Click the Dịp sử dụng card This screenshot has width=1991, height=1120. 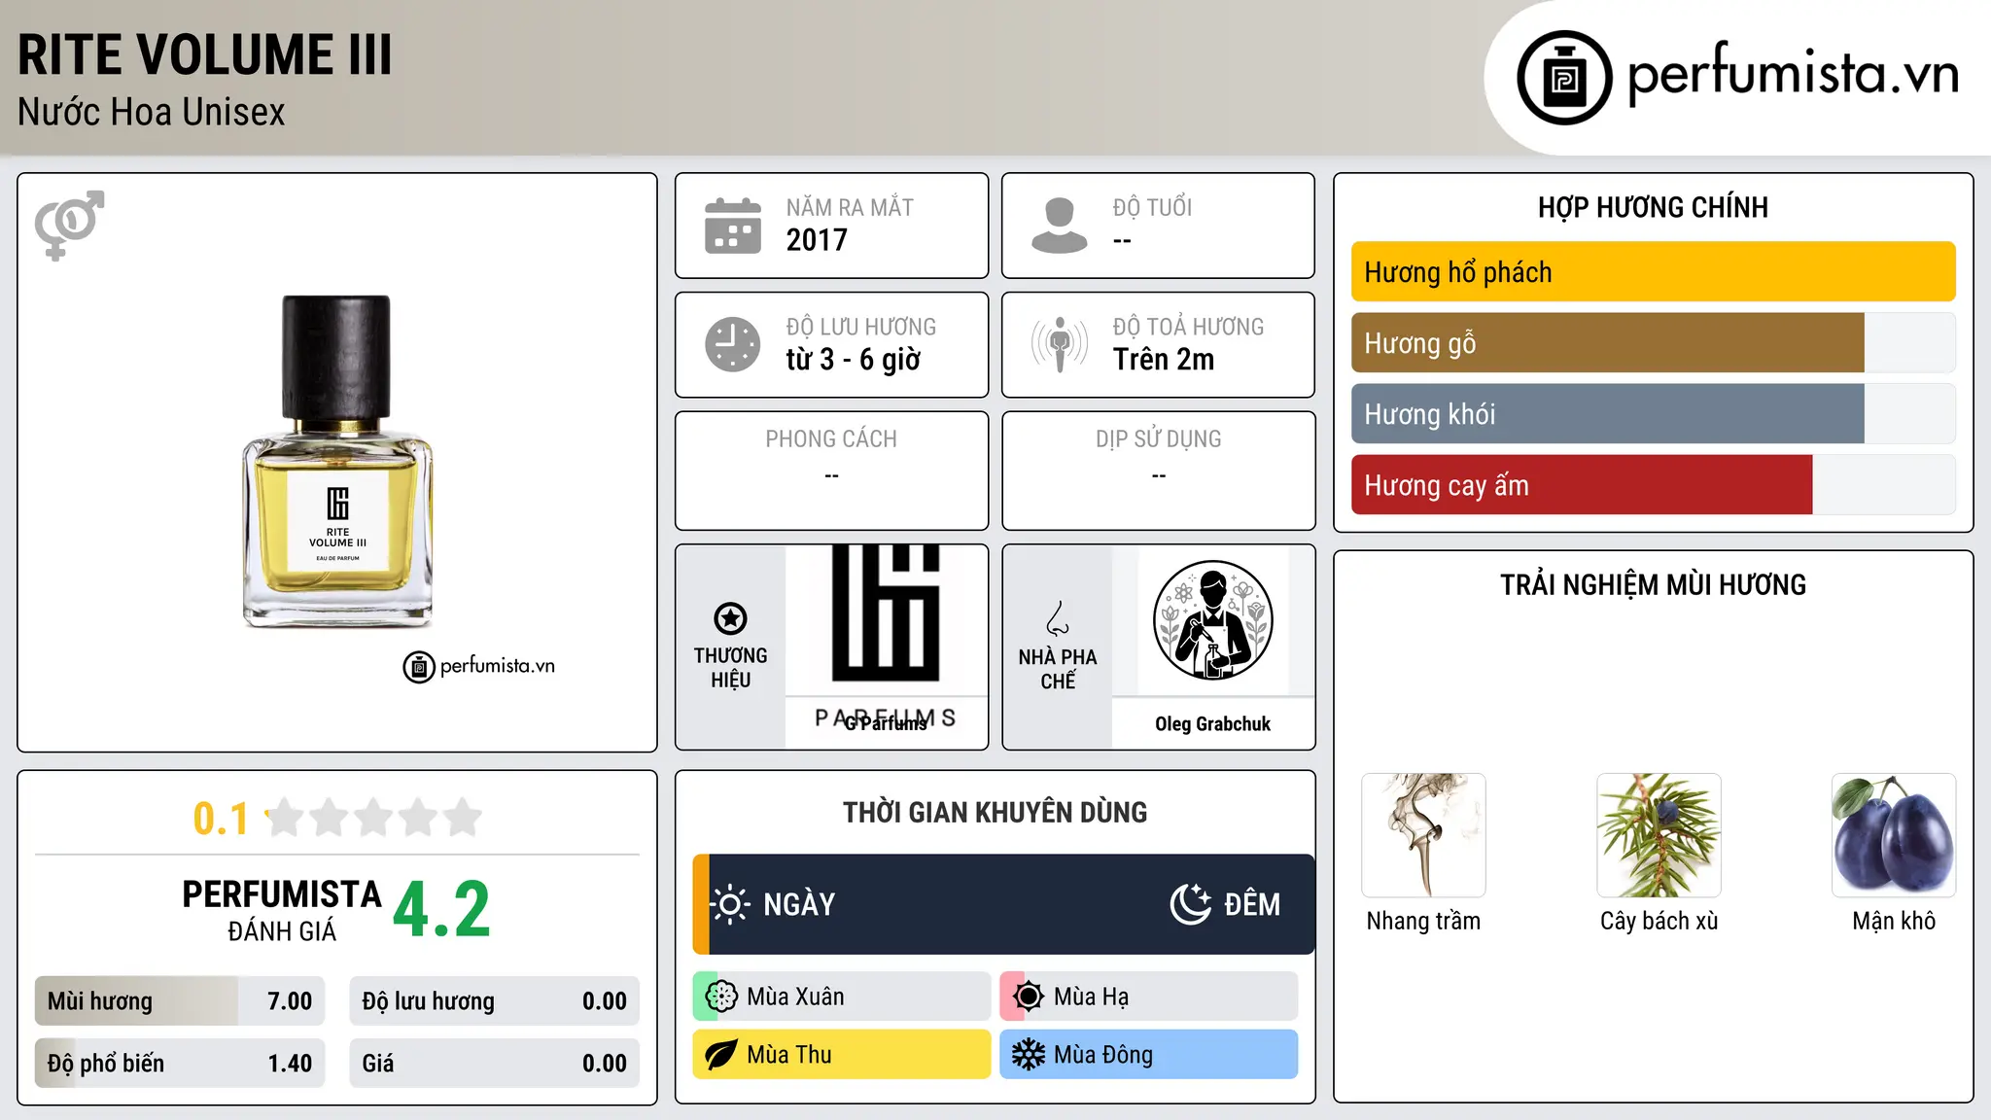pos(1159,471)
